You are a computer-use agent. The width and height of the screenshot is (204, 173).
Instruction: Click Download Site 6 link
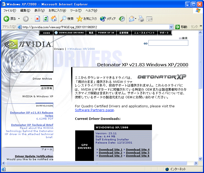[x=138, y=156]
